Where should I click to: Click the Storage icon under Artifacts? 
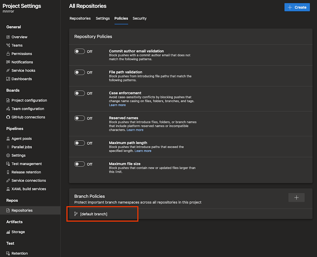[x=8, y=232]
